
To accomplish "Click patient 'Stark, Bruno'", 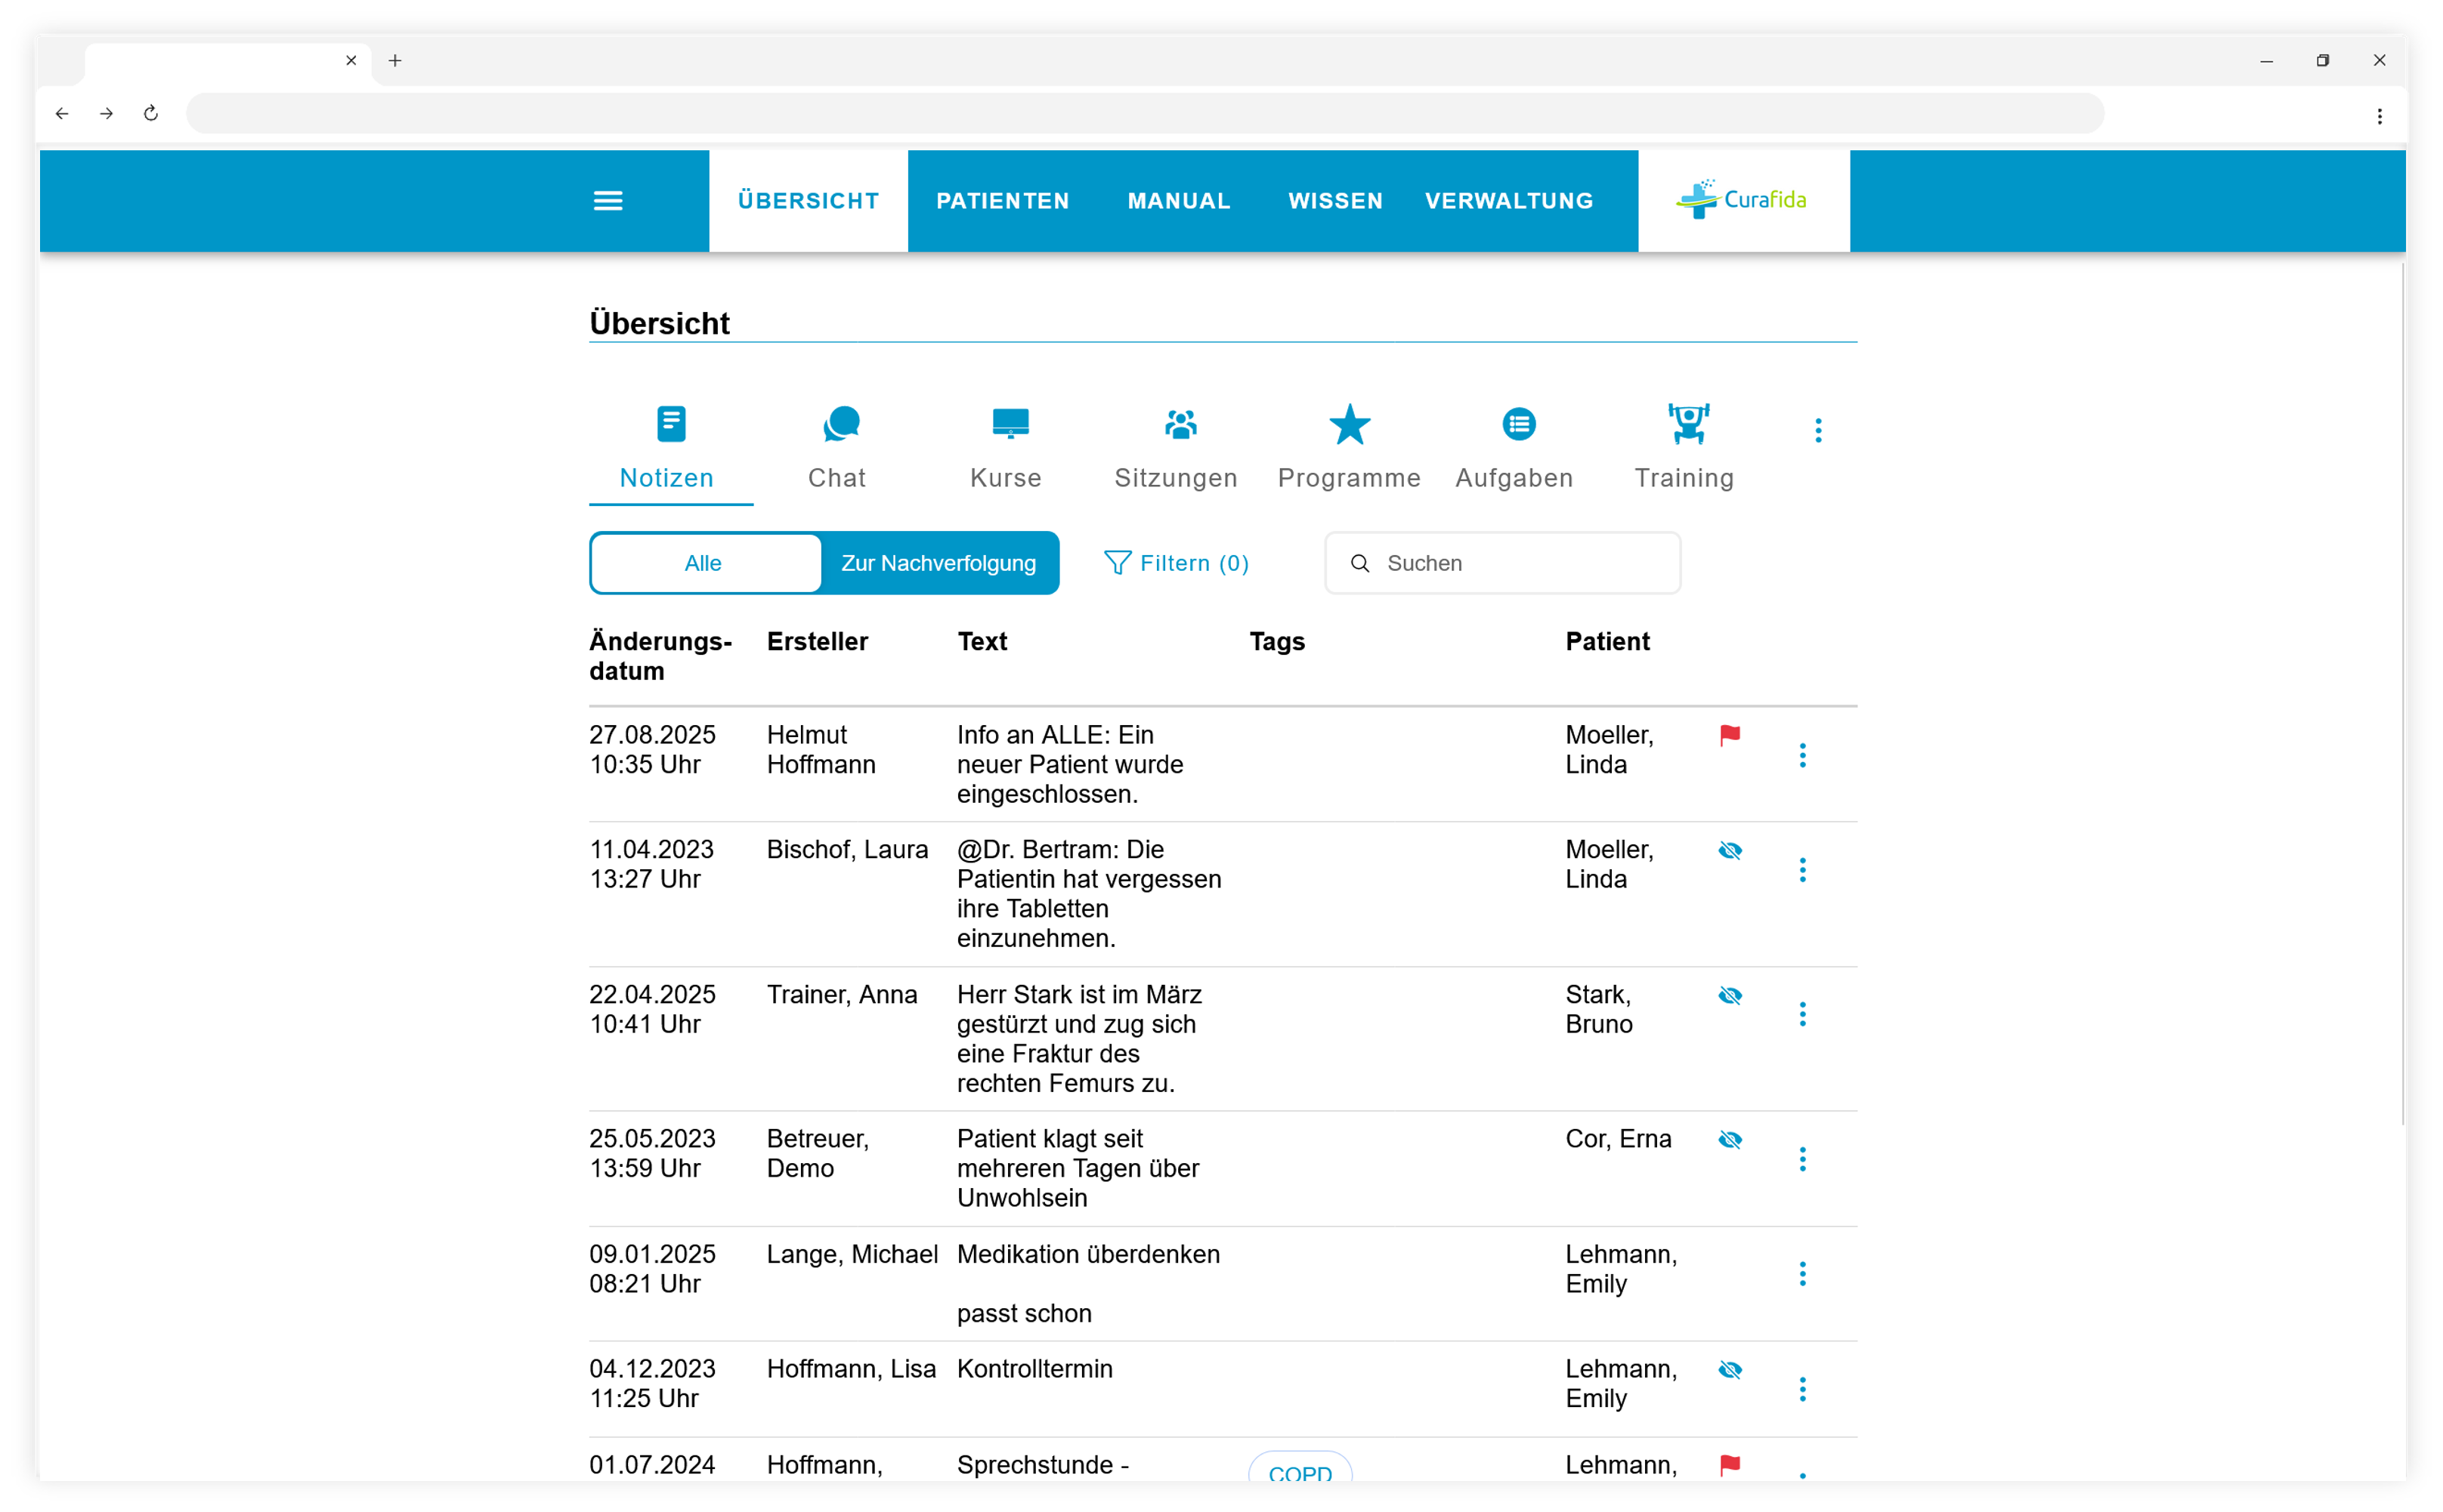I will [x=1599, y=1010].
